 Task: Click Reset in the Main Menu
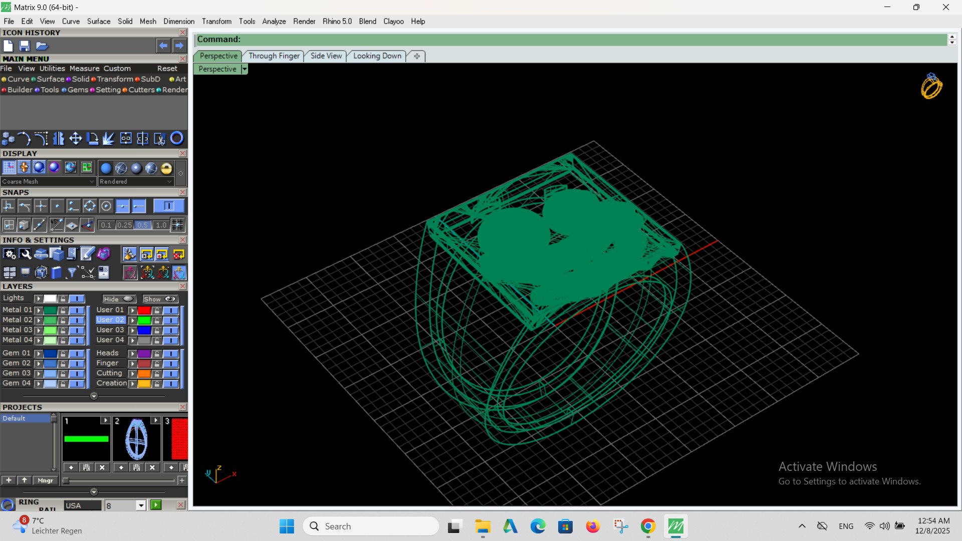167,69
